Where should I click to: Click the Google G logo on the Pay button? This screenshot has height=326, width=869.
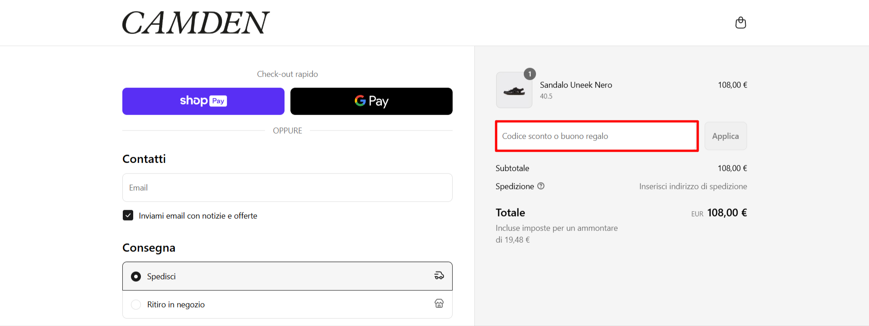click(360, 101)
